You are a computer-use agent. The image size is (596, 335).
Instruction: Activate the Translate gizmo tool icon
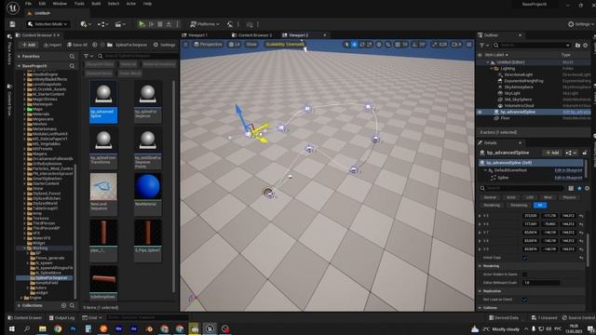[x=354, y=45]
